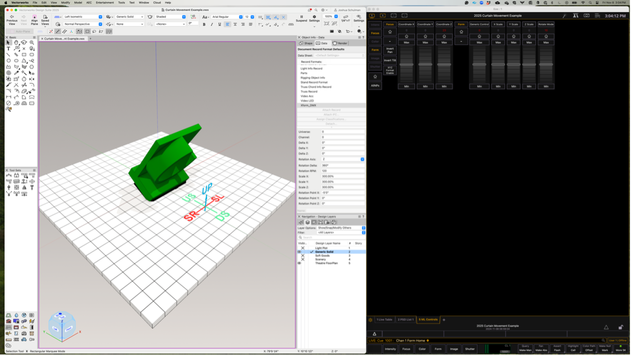
Task: Open the Entertainment menu
Action: point(105,3)
